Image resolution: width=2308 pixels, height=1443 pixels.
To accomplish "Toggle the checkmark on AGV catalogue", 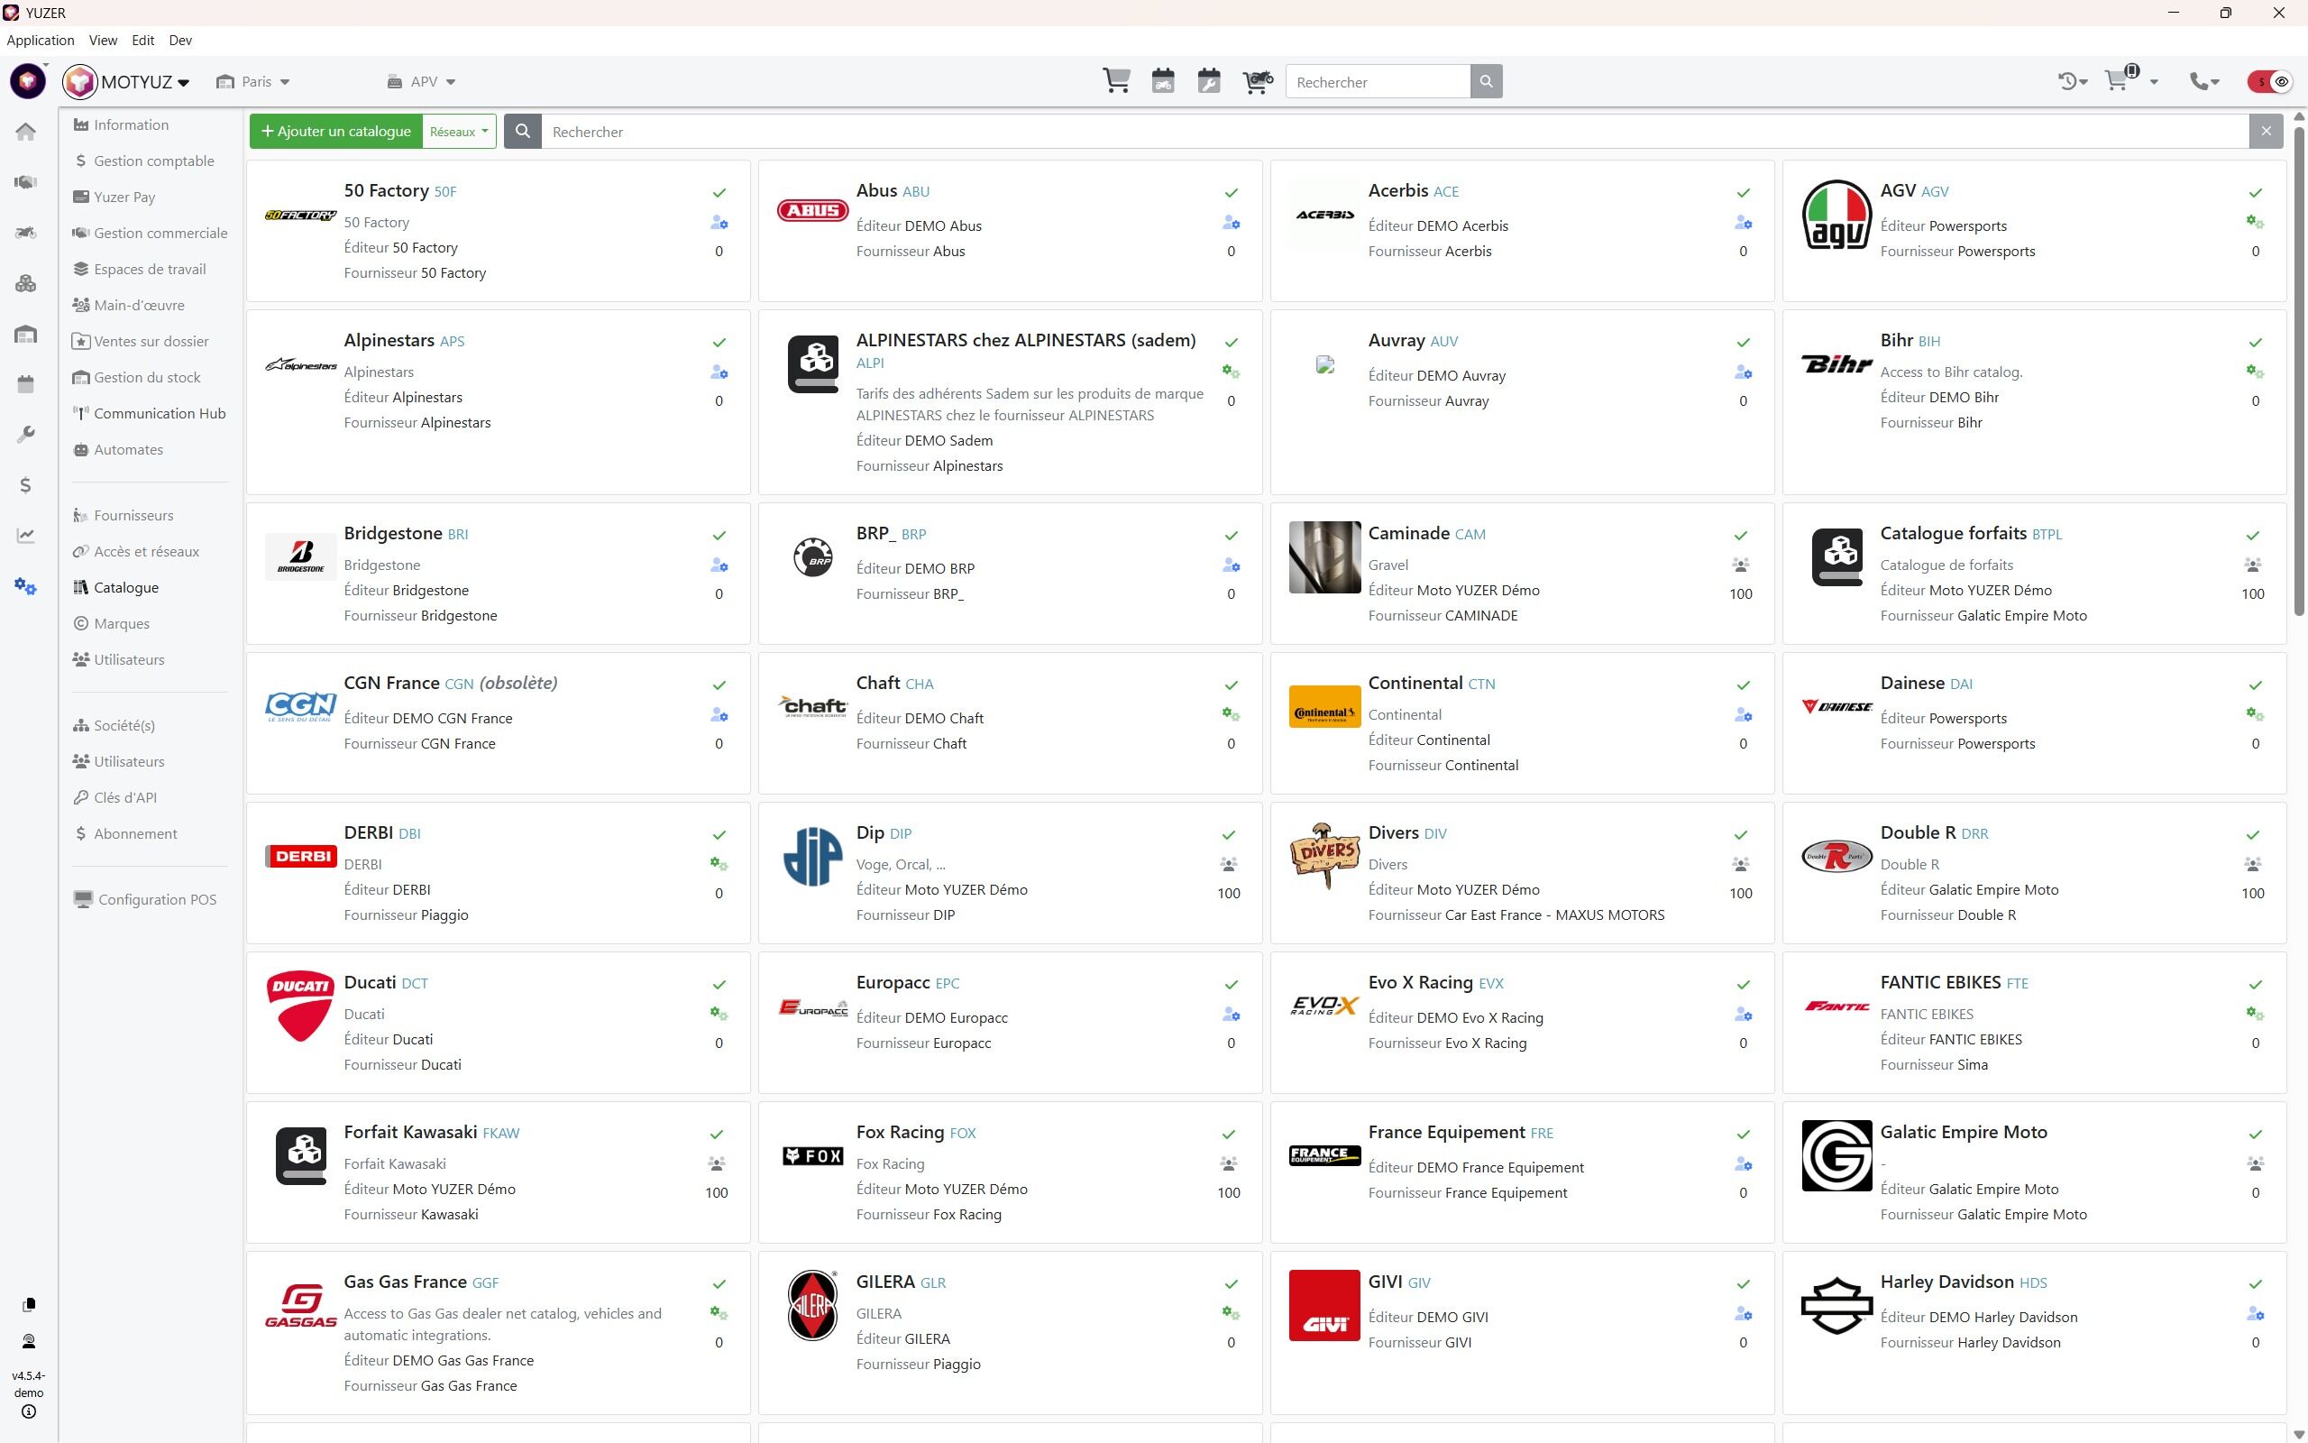I will point(2255,193).
